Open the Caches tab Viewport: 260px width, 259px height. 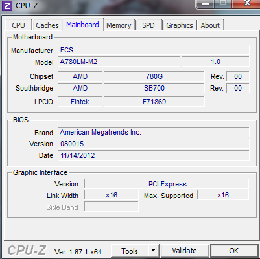click(x=47, y=25)
